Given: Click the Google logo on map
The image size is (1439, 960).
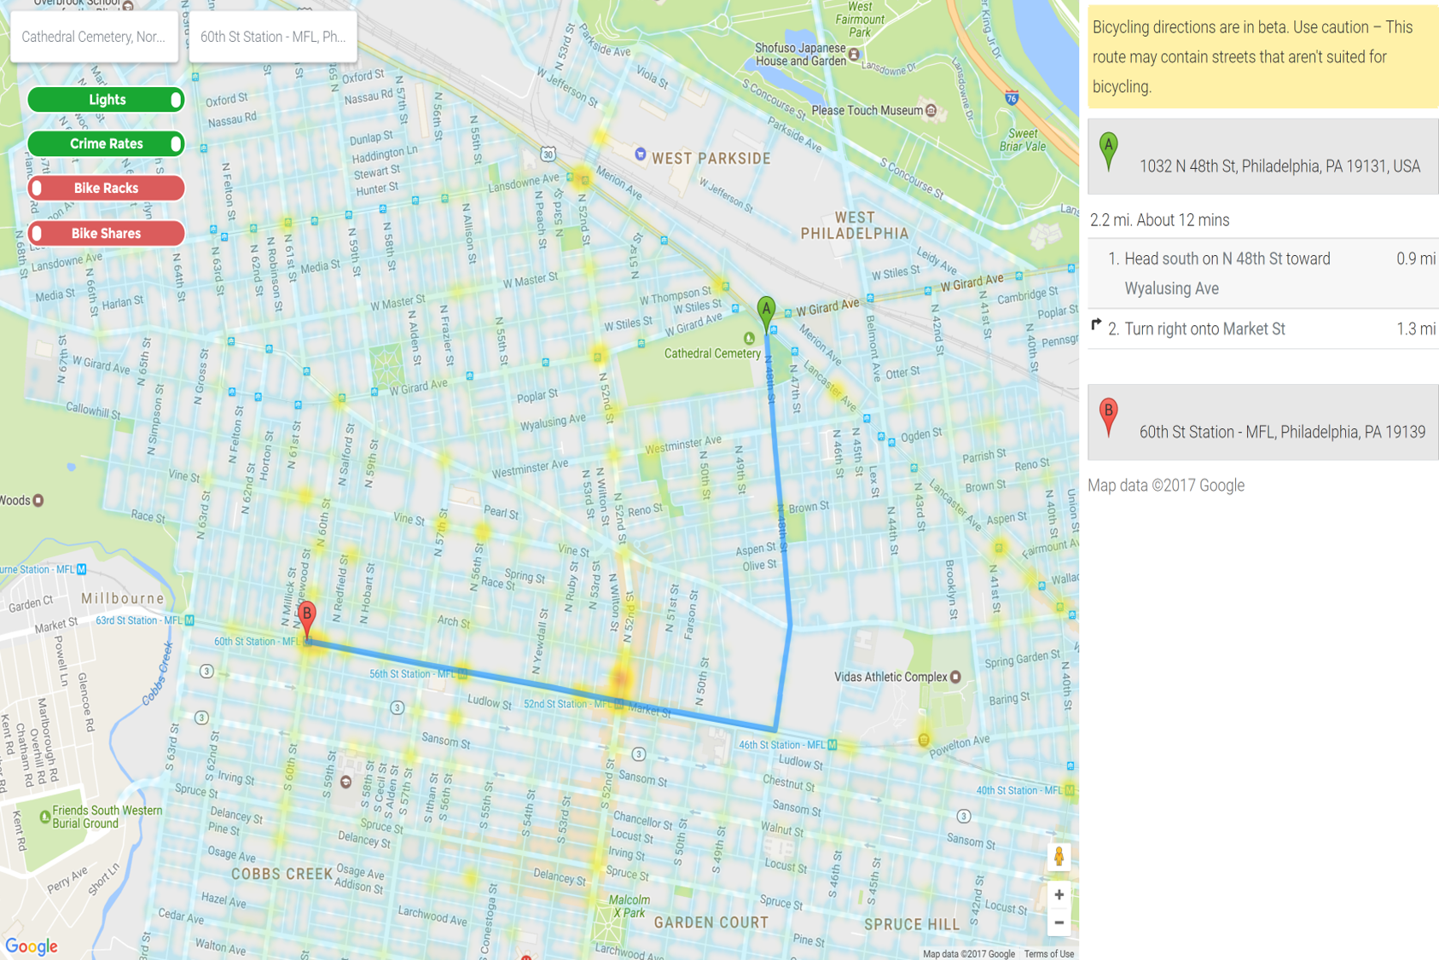Looking at the screenshot, I should [x=32, y=946].
